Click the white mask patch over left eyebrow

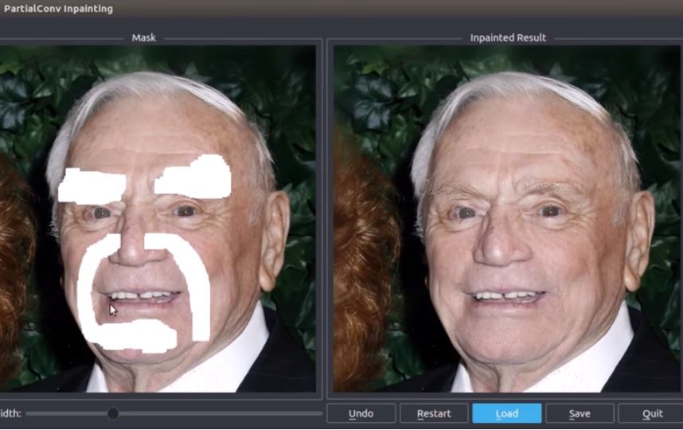coord(92,185)
